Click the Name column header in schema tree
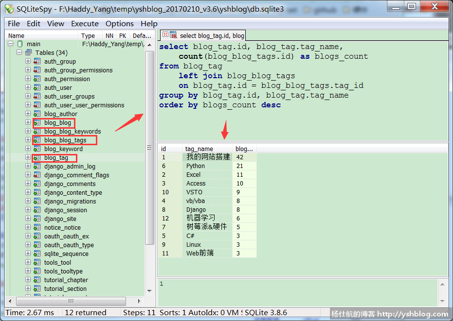Image resolution: width=453 pixels, height=321 pixels. [x=42, y=35]
